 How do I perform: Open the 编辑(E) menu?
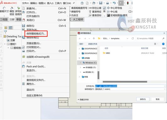tap(34, 3)
